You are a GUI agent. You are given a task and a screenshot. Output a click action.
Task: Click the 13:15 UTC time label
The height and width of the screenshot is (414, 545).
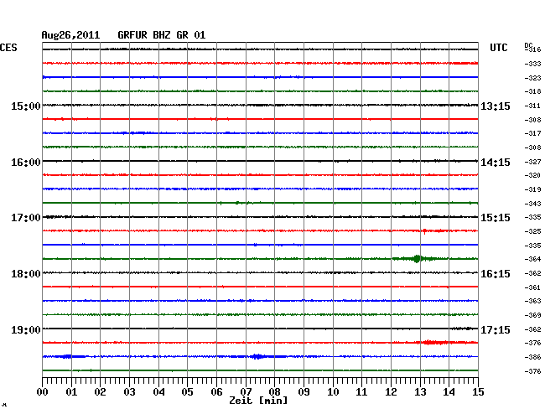click(496, 106)
